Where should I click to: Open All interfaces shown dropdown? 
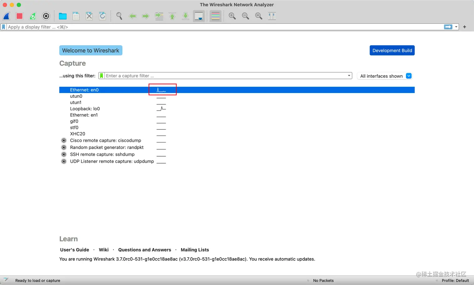point(385,76)
